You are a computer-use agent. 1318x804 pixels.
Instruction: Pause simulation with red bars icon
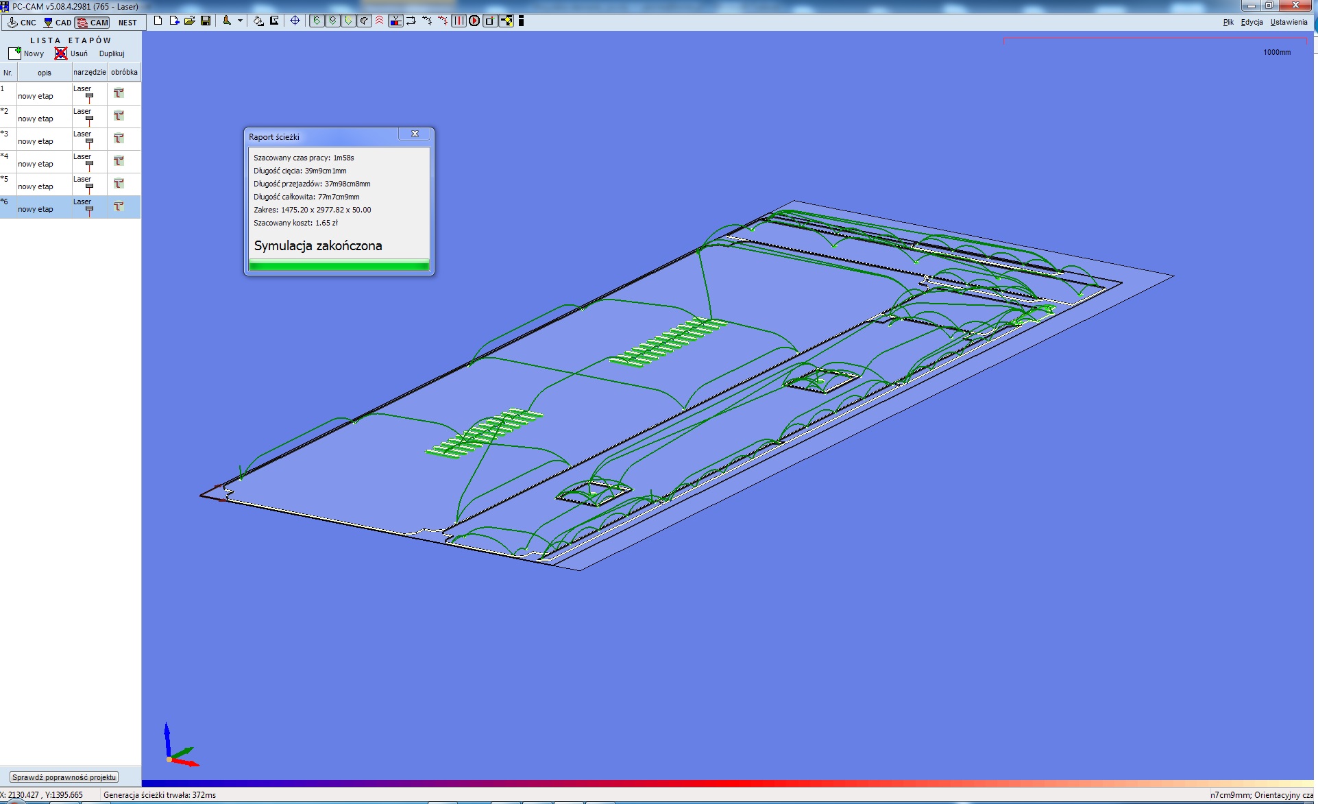[x=459, y=21]
